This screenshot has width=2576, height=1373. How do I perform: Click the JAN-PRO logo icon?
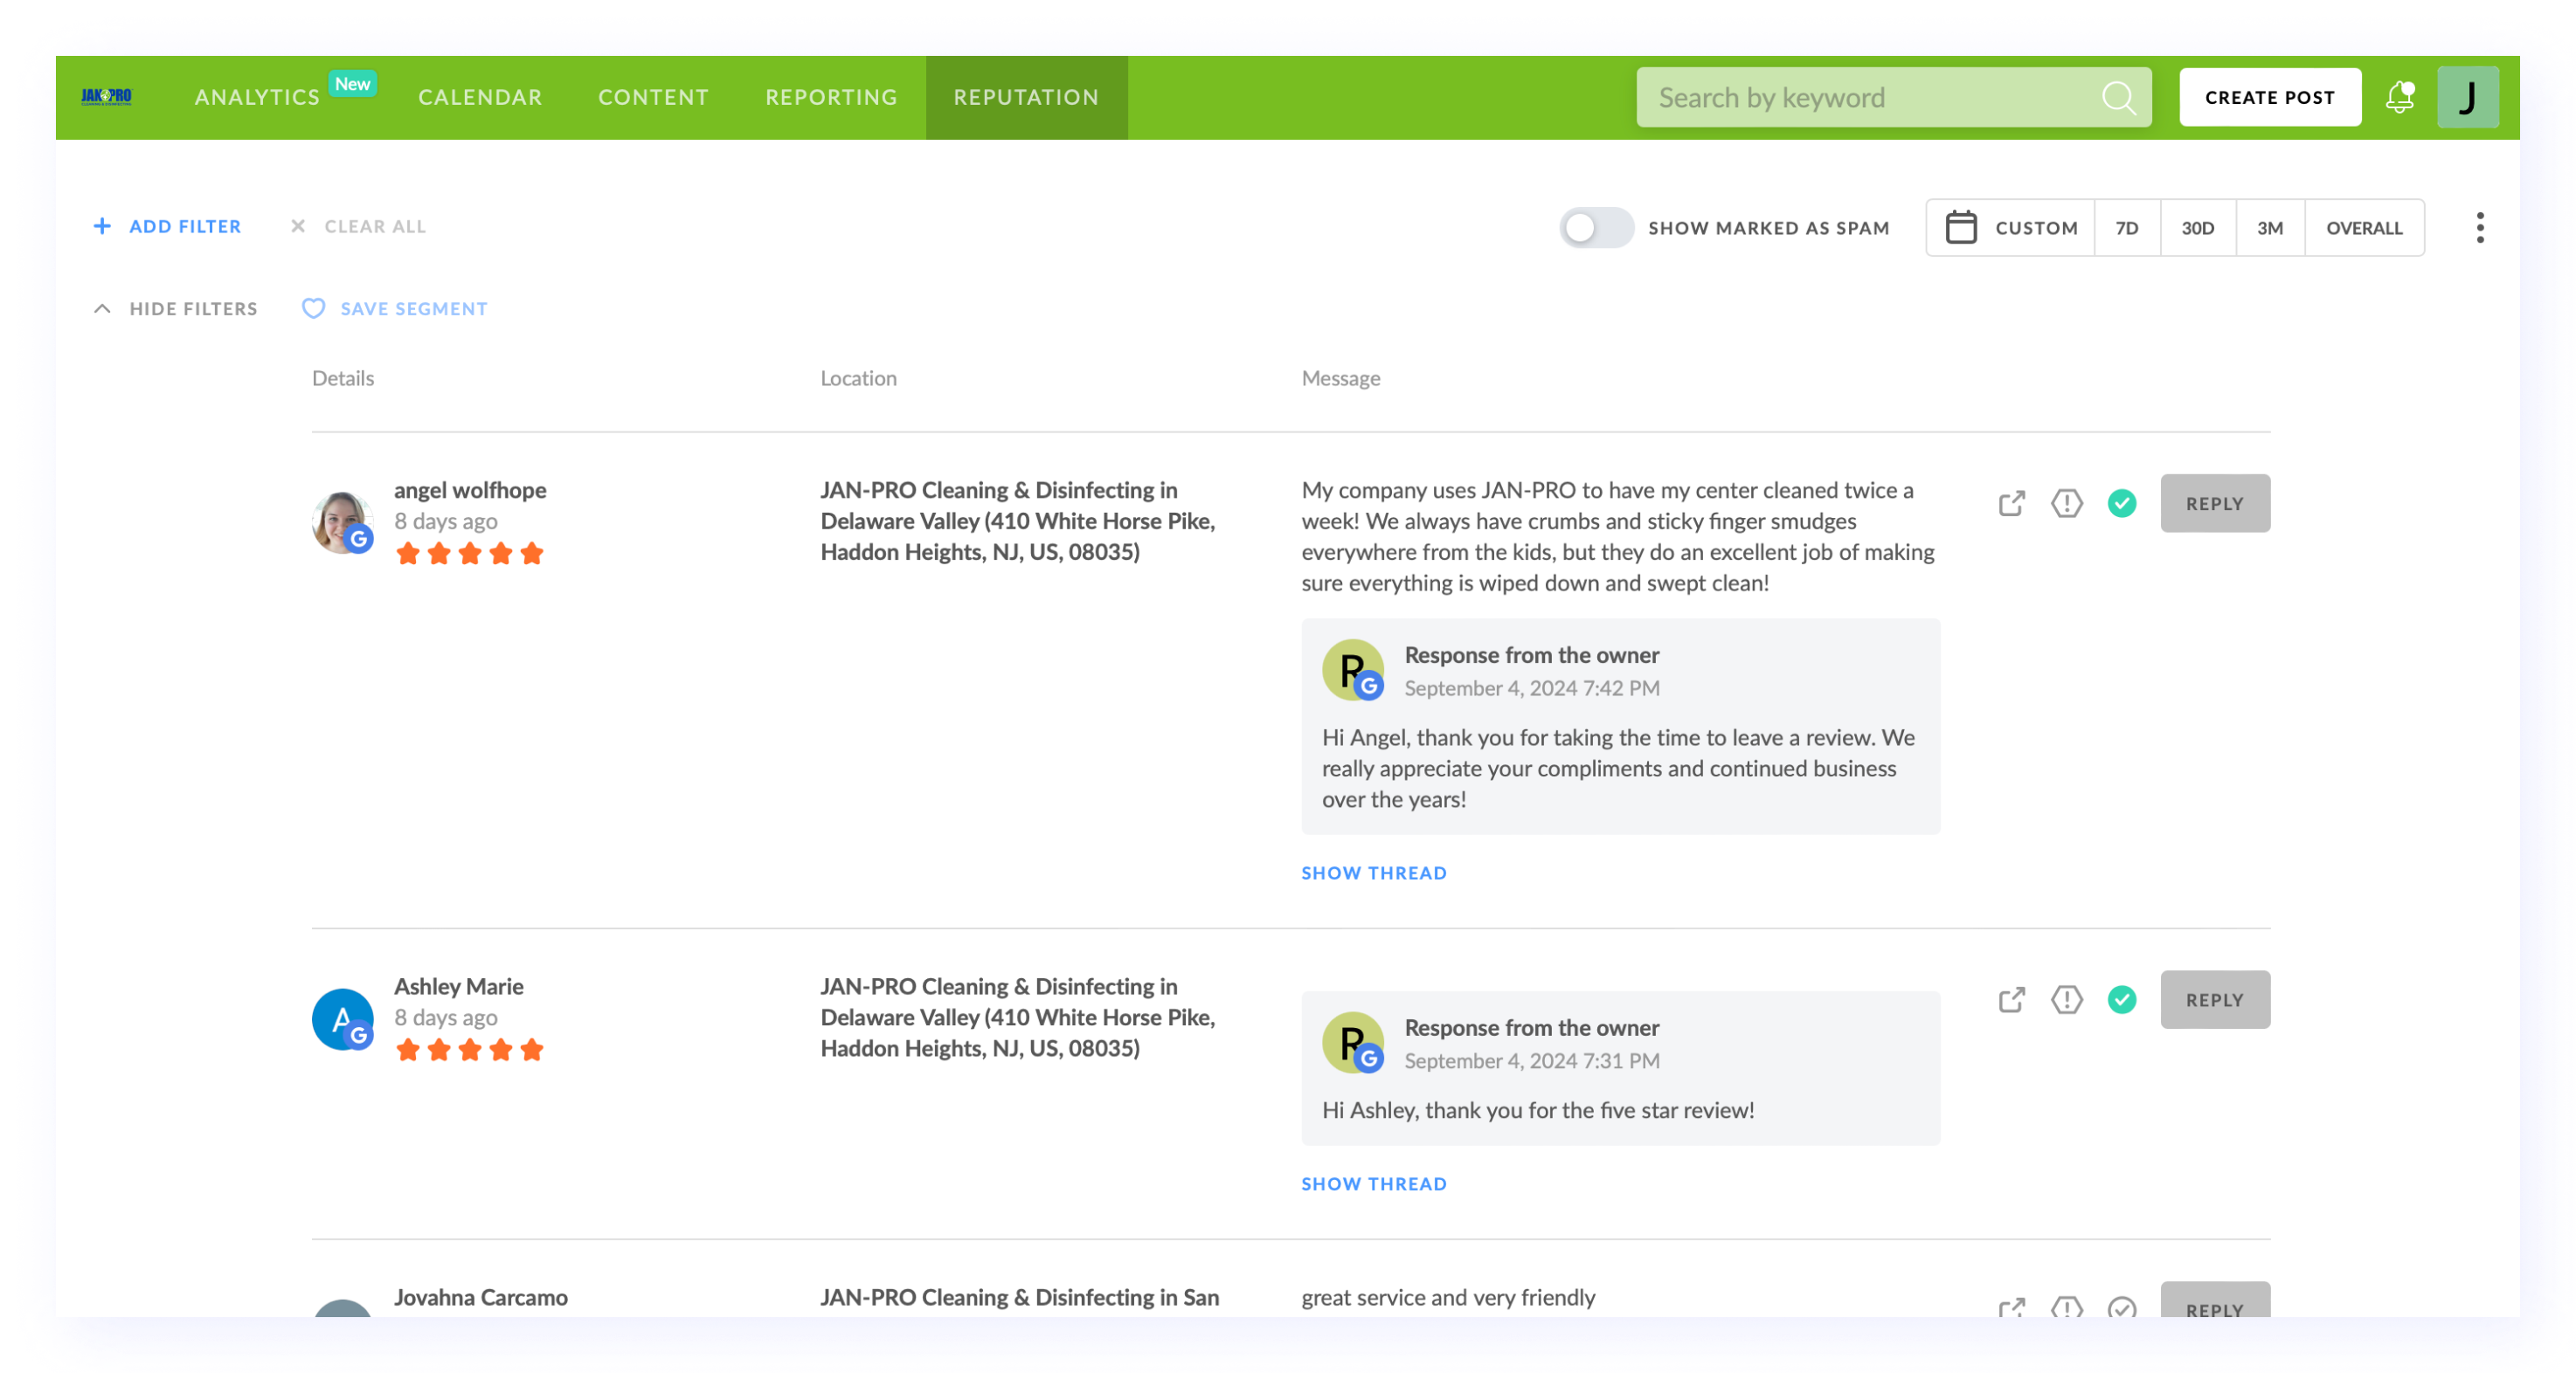tap(106, 96)
